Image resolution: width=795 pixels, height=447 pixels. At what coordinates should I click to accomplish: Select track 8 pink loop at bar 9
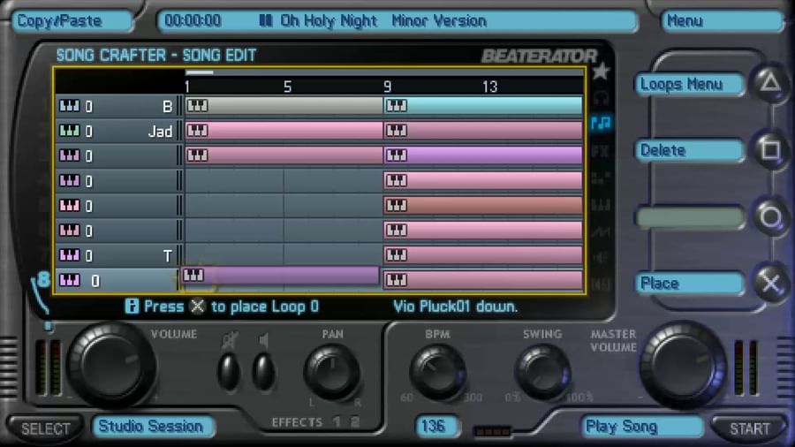point(483,279)
